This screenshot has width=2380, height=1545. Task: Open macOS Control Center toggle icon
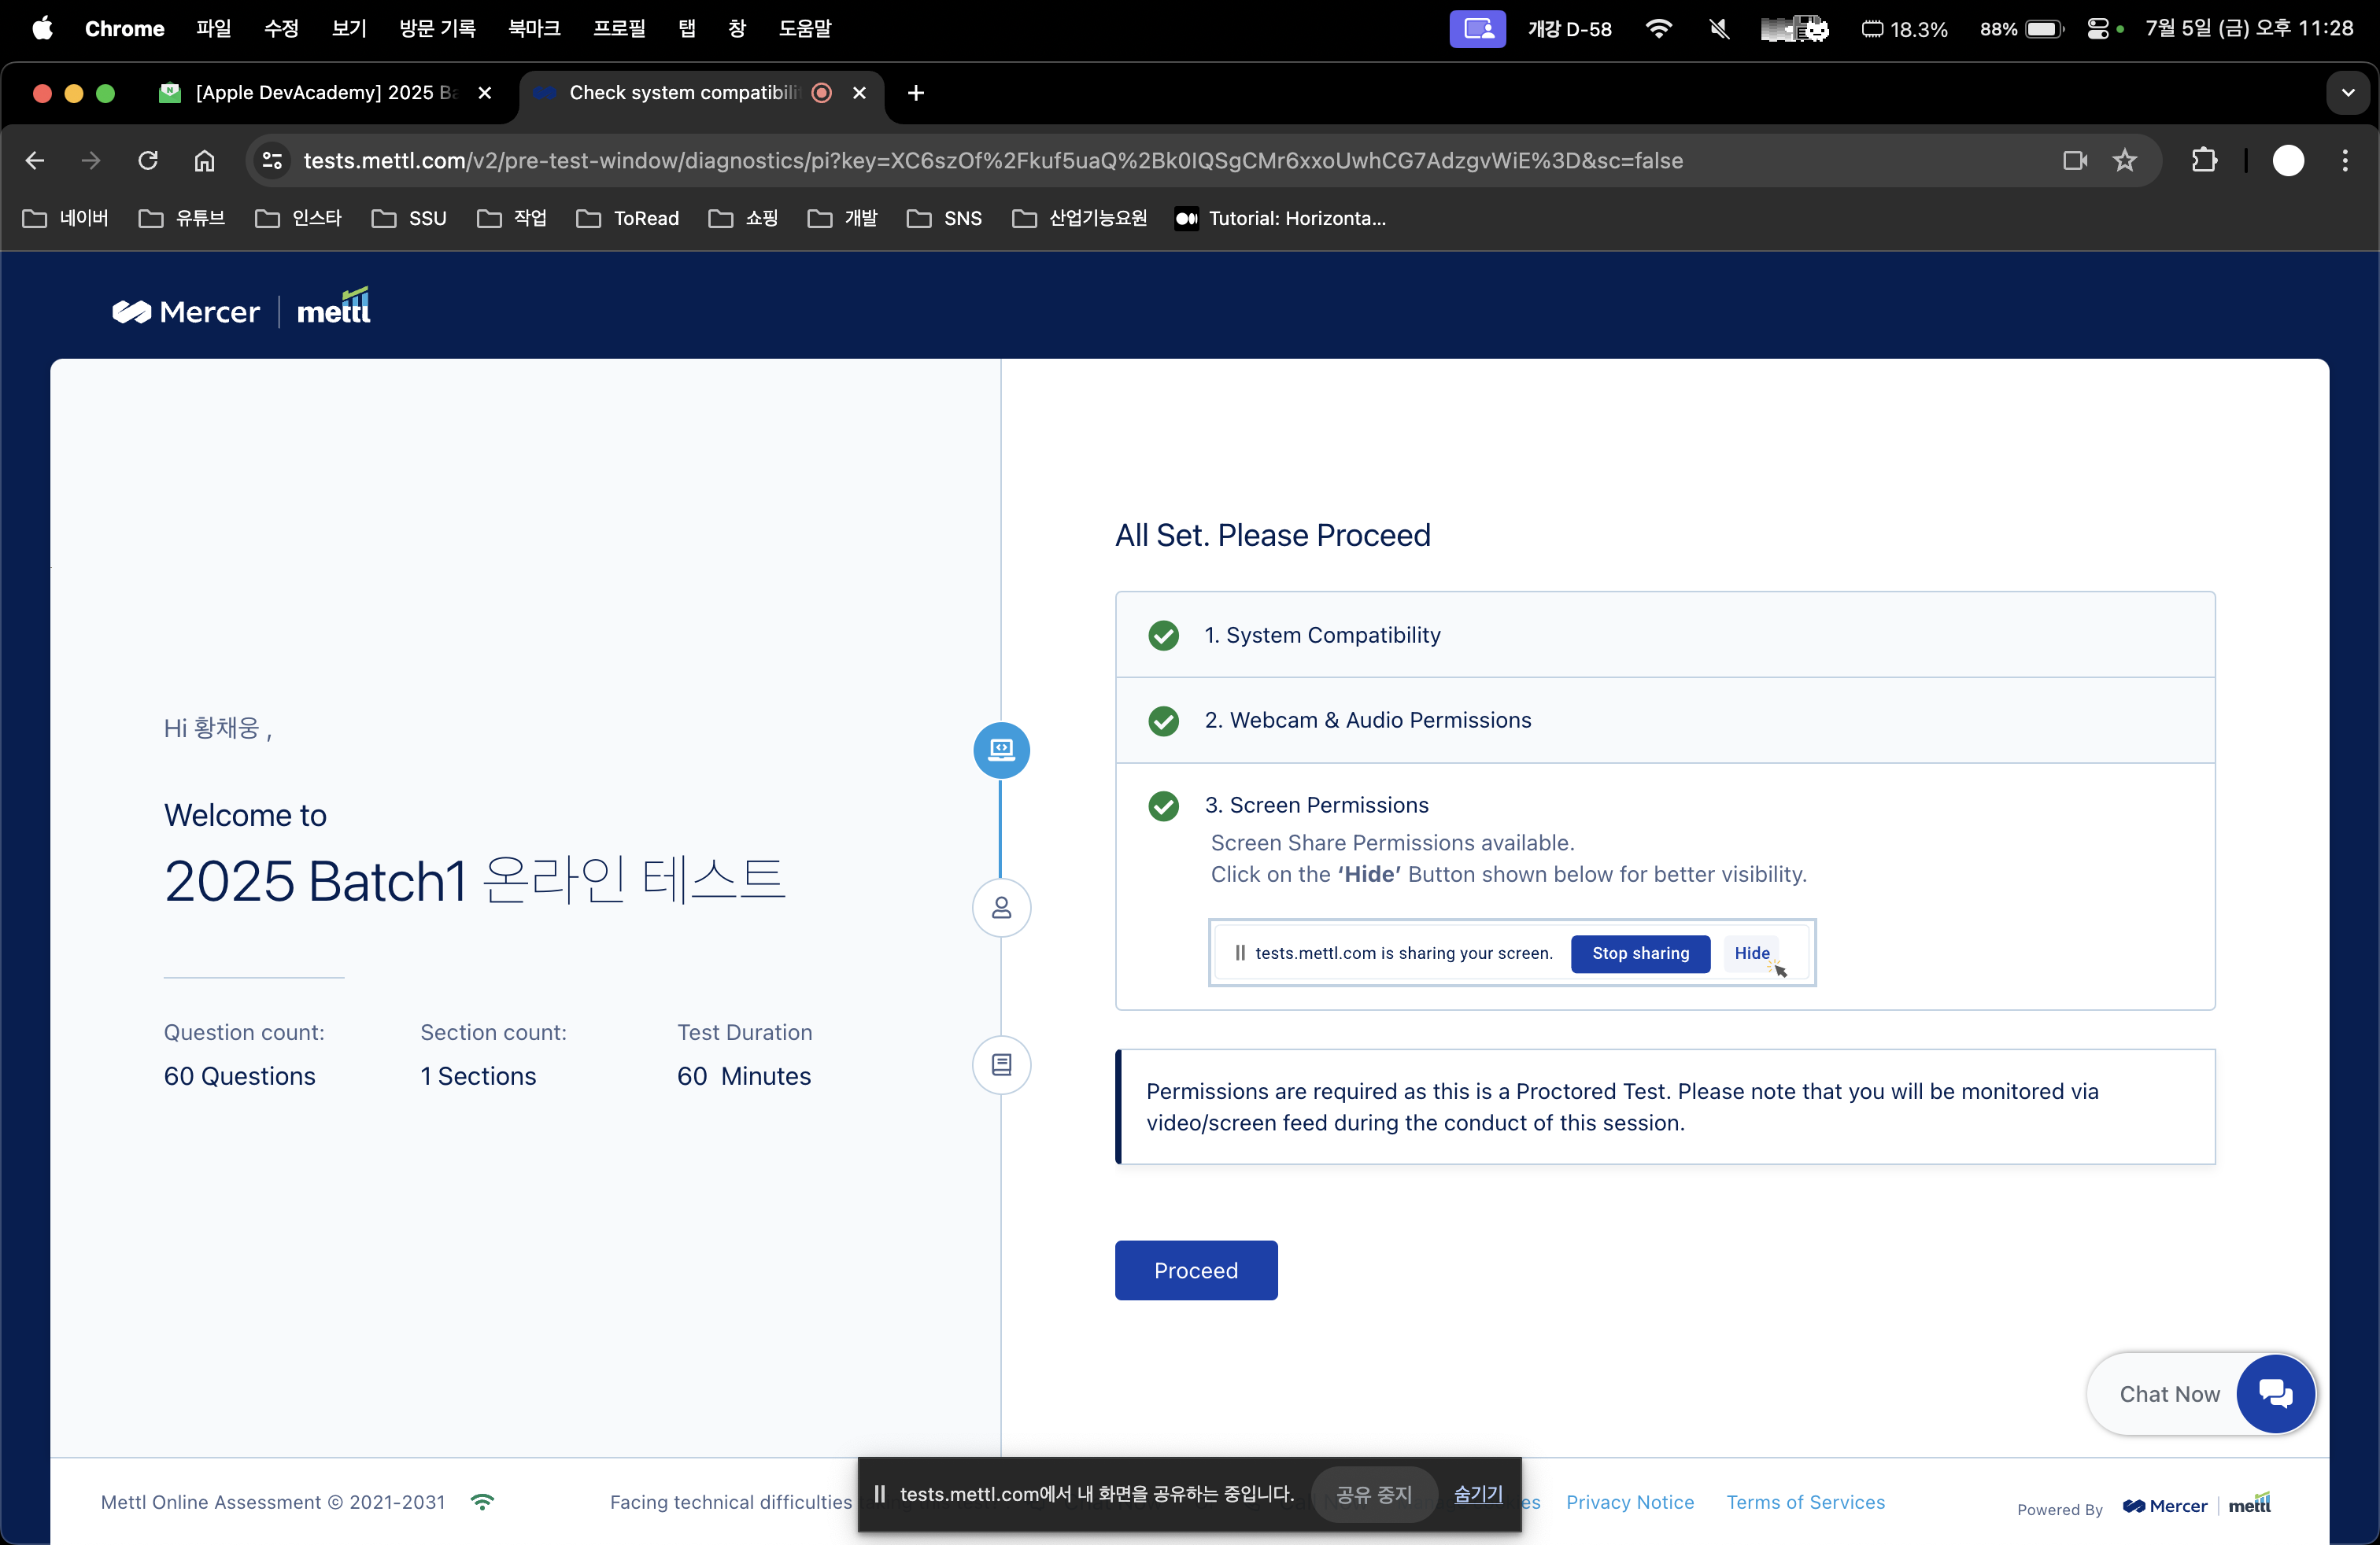2098,29
